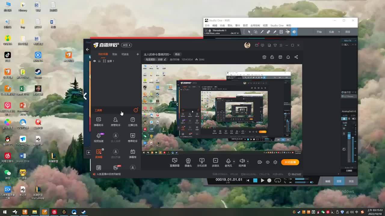The image size is (385, 216).
Task: Start recording with the camcorder icon
Action: pos(260,162)
